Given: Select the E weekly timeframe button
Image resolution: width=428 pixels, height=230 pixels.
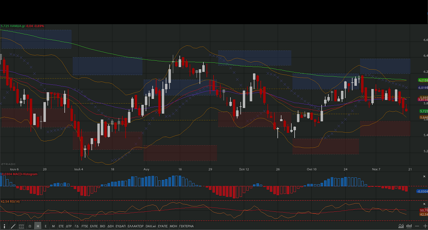Looking at the screenshot, I should click(46, 226).
